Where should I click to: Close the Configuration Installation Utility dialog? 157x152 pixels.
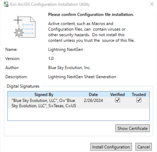pyautogui.click(x=152, y=4)
